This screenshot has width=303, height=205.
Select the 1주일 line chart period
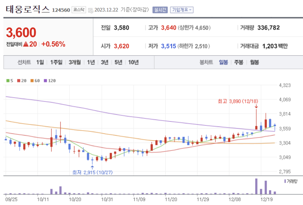[56, 62]
